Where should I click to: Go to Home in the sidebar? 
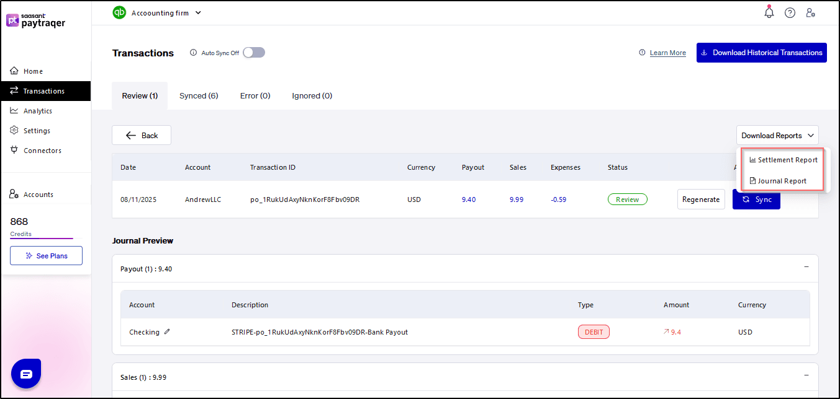46,71
